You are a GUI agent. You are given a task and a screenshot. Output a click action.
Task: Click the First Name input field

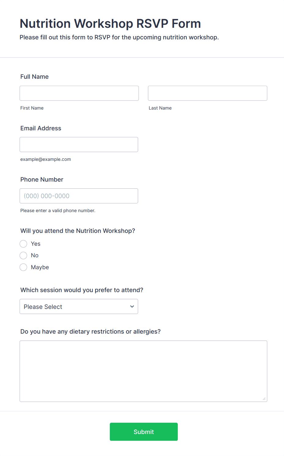(x=79, y=93)
